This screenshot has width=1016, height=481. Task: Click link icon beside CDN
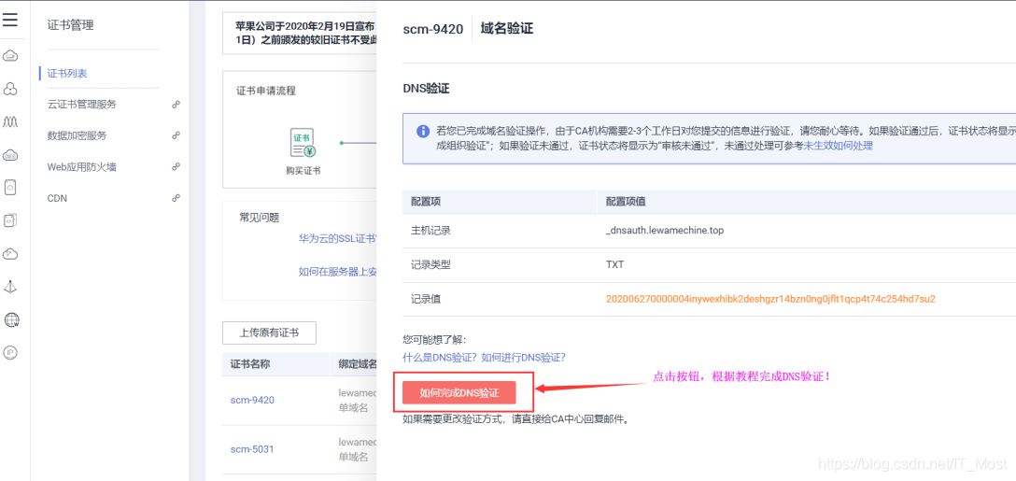click(x=176, y=198)
